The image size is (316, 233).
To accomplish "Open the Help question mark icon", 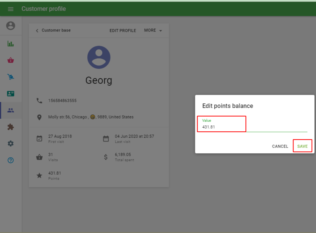I will click(x=11, y=160).
